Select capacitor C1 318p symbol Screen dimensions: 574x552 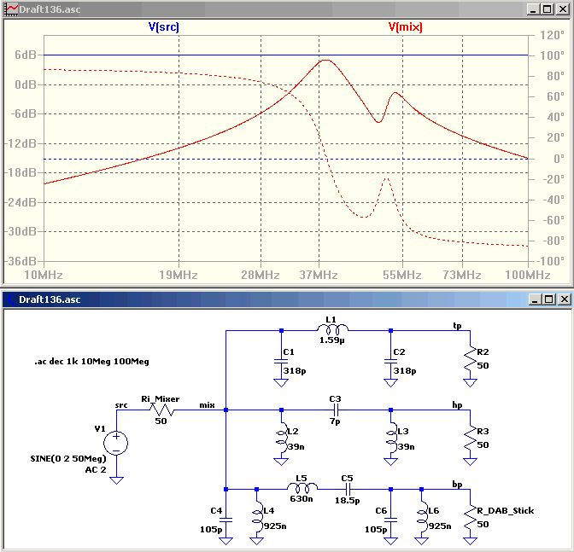coord(281,361)
